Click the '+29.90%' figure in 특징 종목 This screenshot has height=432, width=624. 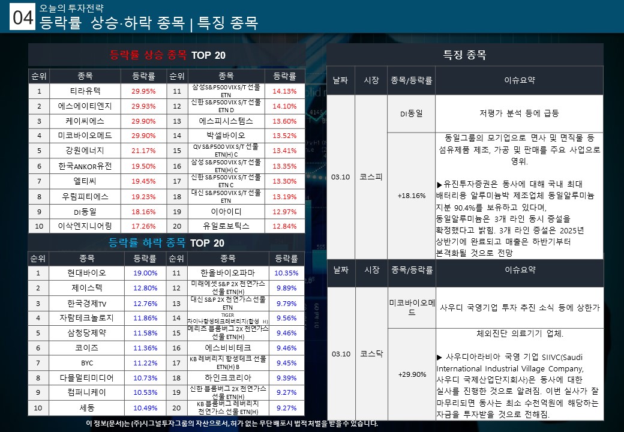click(412, 374)
